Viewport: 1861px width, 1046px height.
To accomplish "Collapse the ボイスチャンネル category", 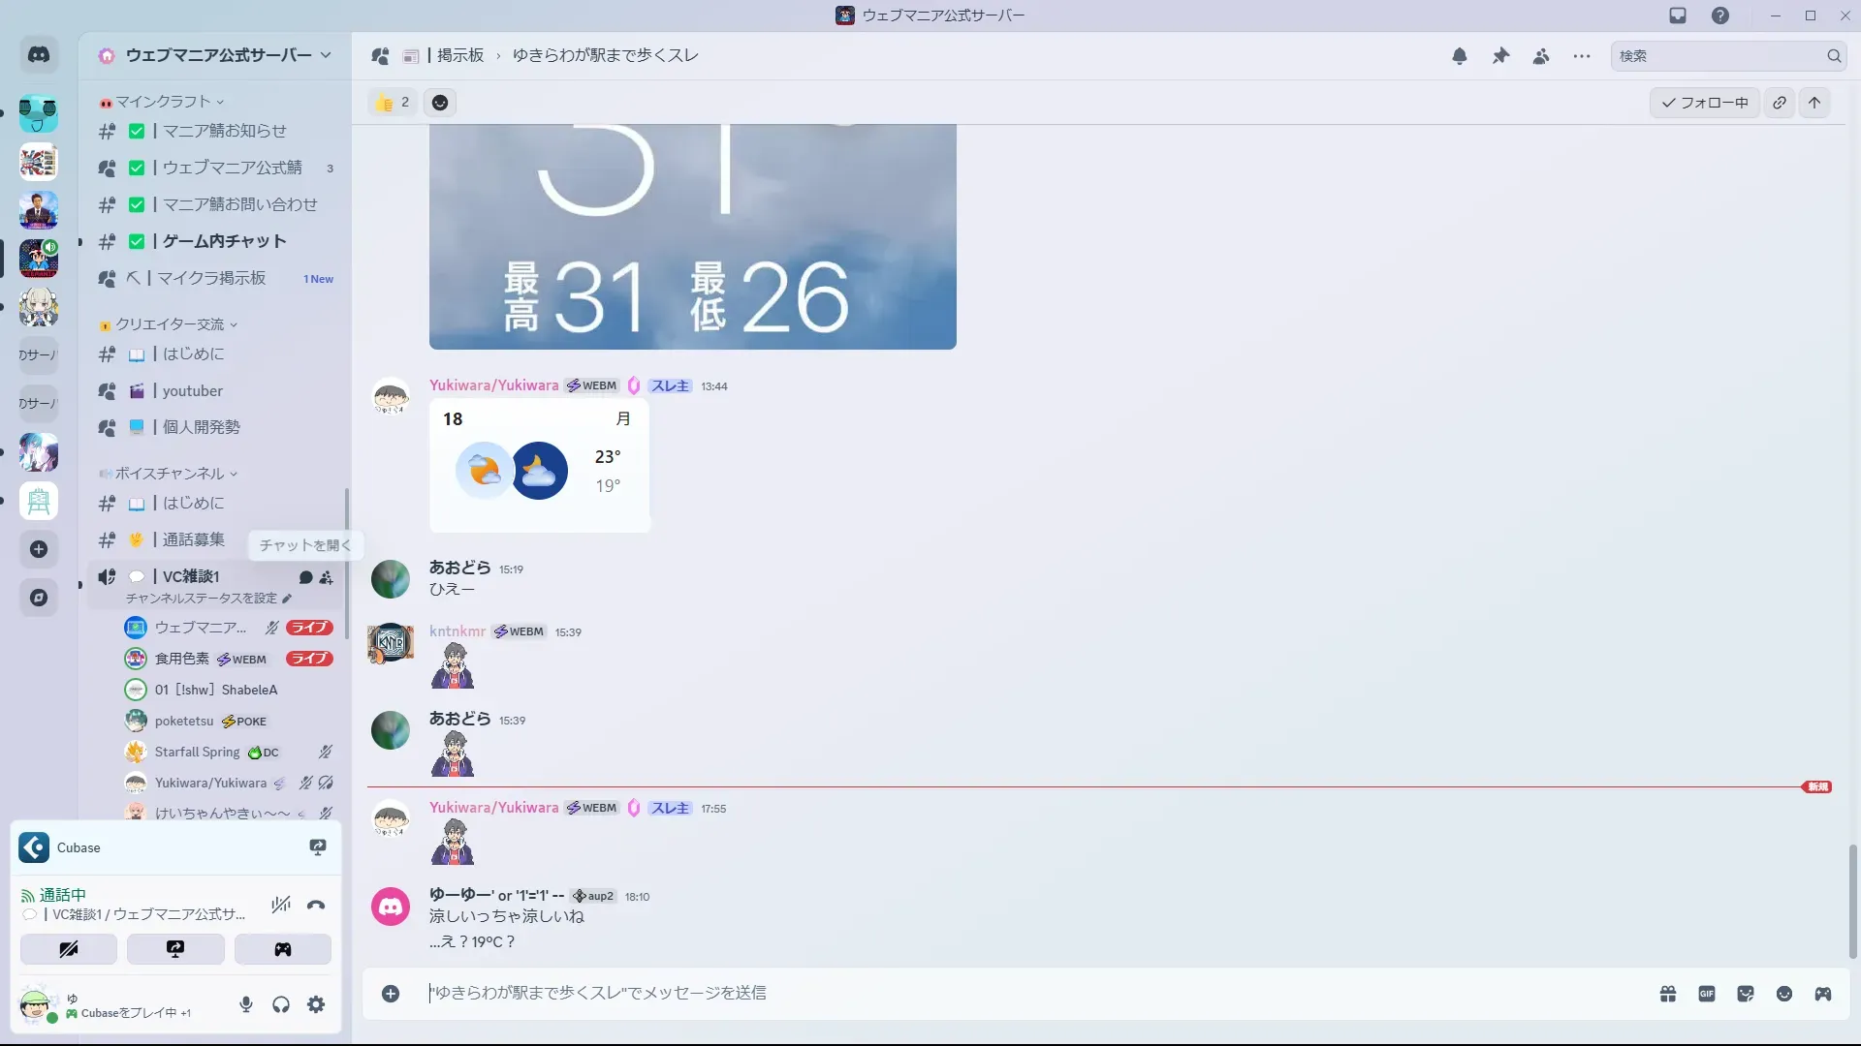I will 170,474.
